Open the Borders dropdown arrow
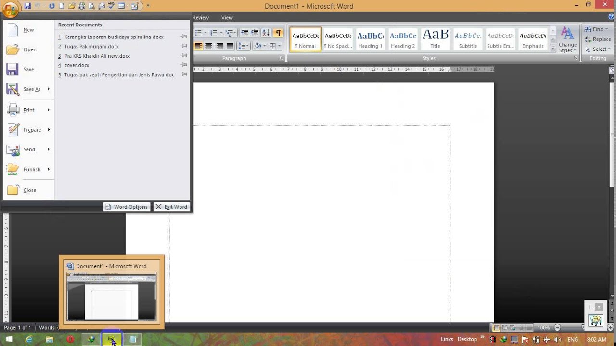Image resolution: width=616 pixels, height=346 pixels. pos(279,46)
